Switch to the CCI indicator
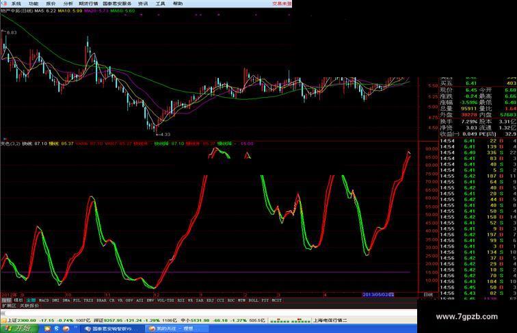The width and height of the screenshot is (517, 333). click(221, 300)
